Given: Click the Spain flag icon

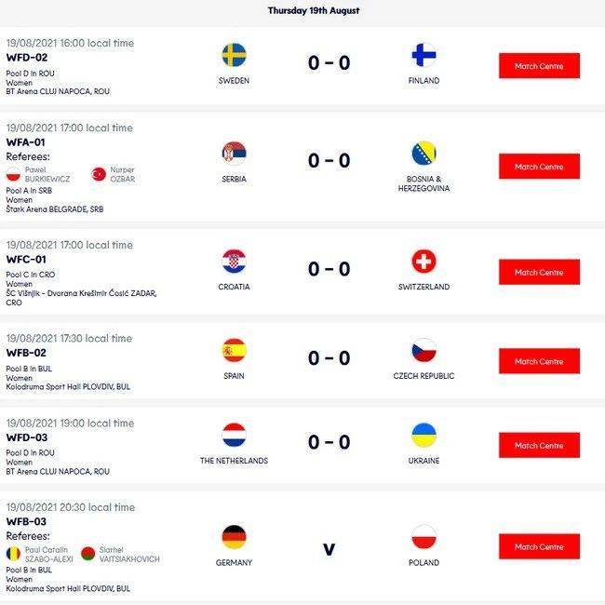Looking at the screenshot, I should (234, 350).
